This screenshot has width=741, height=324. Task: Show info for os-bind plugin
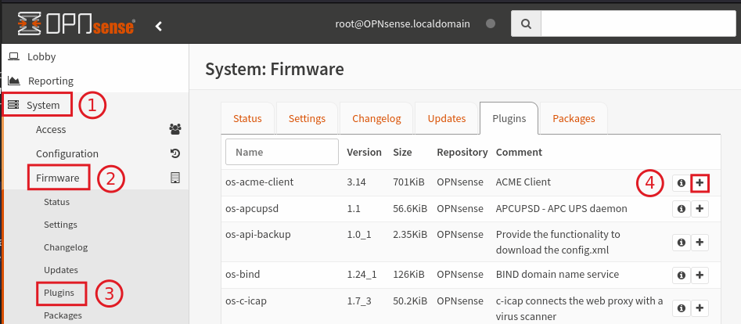[681, 275]
